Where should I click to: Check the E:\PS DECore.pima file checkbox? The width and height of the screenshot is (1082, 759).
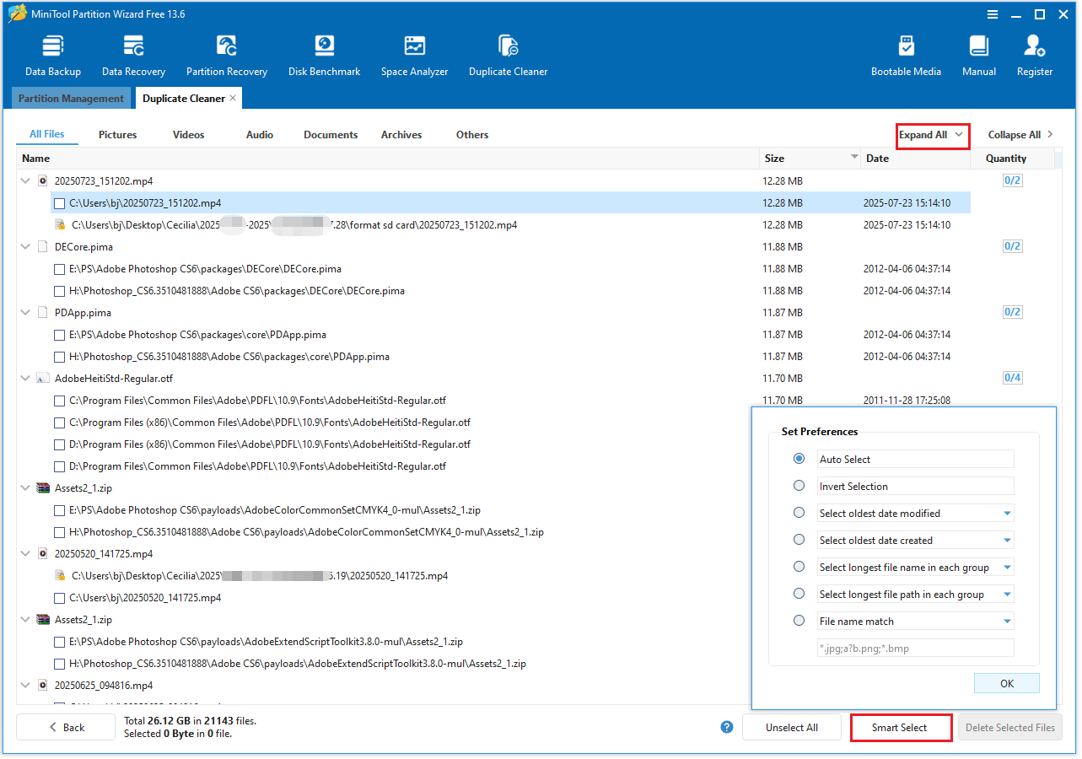click(x=60, y=269)
